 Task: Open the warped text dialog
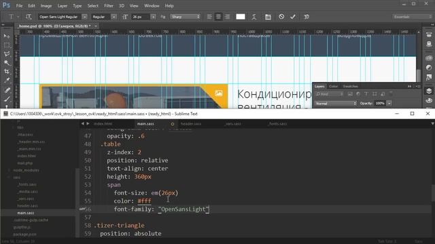pyautogui.click(x=254, y=17)
